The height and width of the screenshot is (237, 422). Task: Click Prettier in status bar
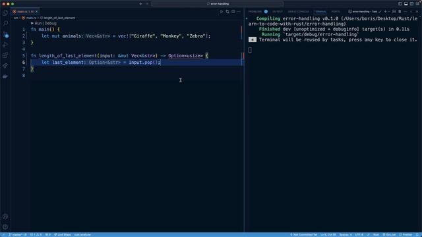[x=406, y=234]
